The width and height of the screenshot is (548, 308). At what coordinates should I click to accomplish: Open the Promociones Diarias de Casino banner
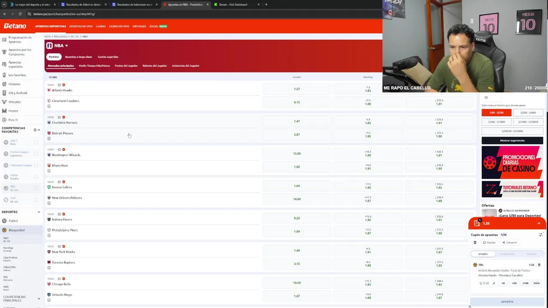[512, 163]
